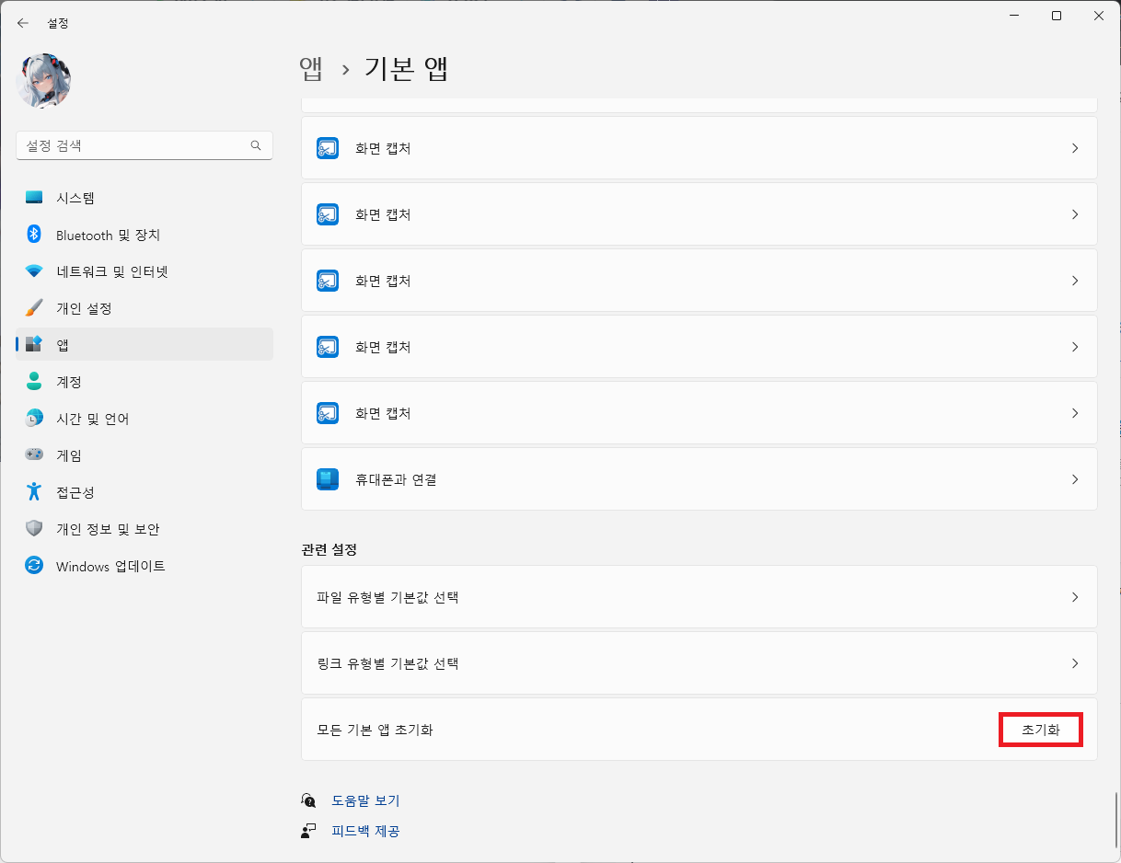Click the 설정 검색 input field
Image resolution: width=1121 pixels, height=863 pixels.
(x=144, y=145)
